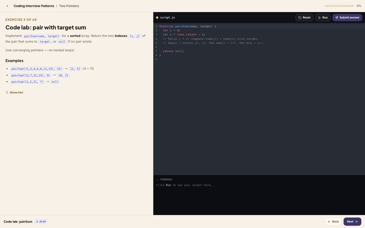
Task: Click the terminal prompt icon
Action: [x=157, y=180]
